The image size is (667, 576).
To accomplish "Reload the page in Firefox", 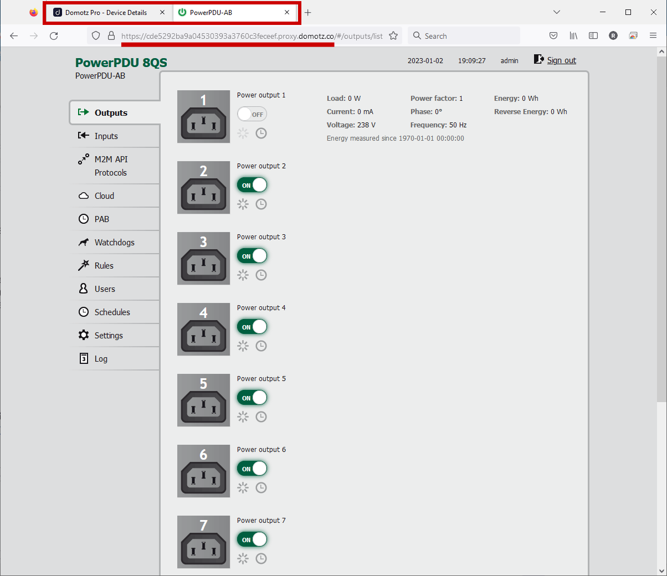I will click(x=54, y=36).
